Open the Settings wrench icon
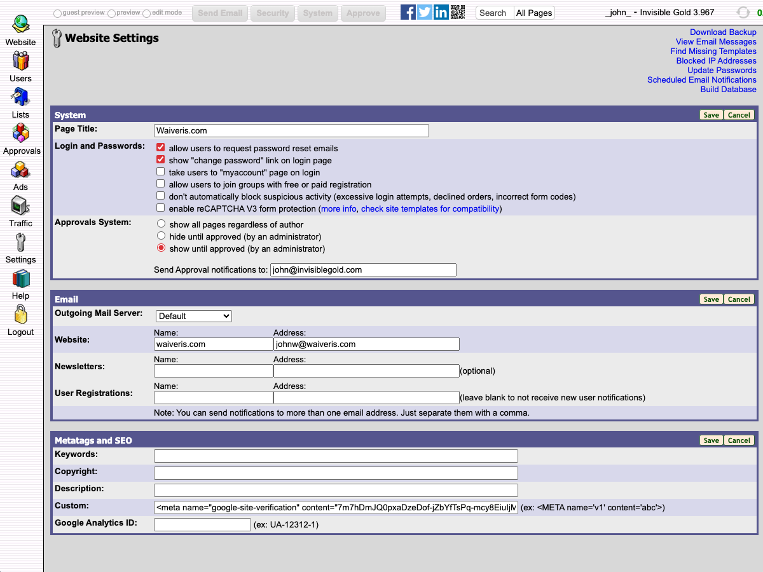This screenshot has width=763, height=572. click(20, 242)
